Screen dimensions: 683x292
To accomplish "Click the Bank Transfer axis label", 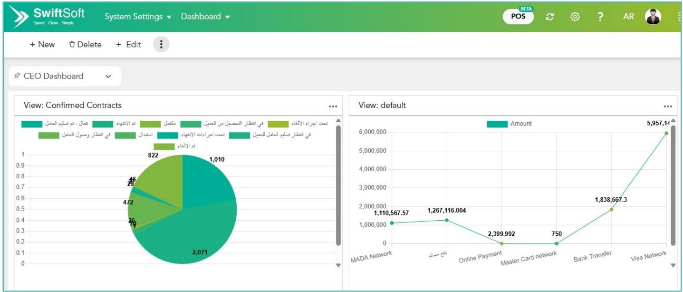I will click(x=593, y=256).
